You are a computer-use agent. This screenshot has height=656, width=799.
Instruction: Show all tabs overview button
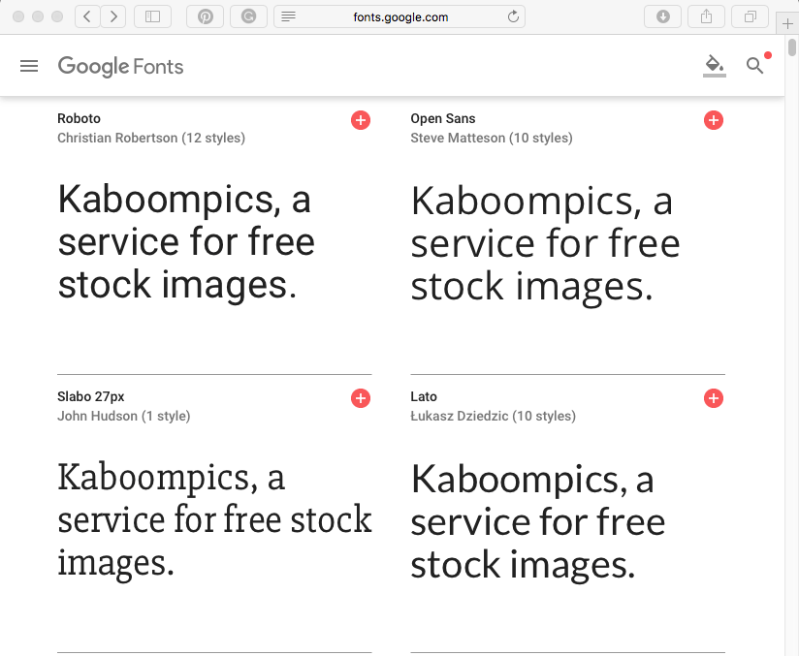click(x=750, y=16)
